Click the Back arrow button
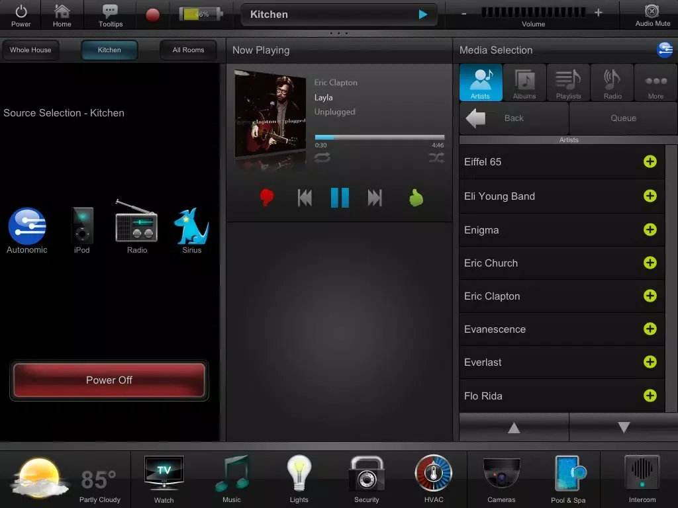 point(514,118)
